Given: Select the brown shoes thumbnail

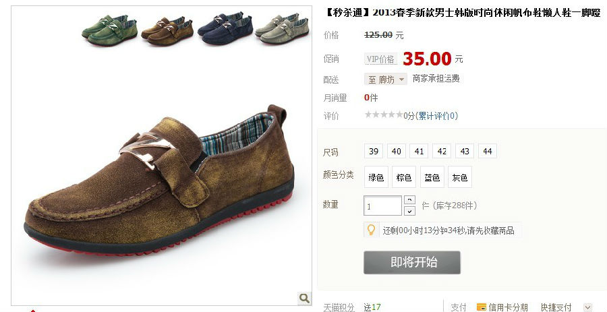Looking at the screenshot, I should (167, 31).
